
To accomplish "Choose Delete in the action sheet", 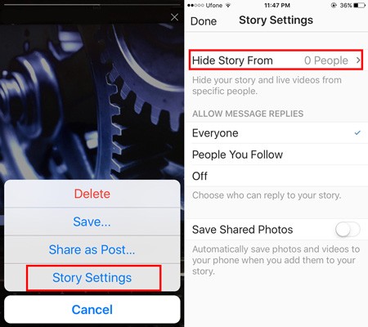I will pos(92,194).
